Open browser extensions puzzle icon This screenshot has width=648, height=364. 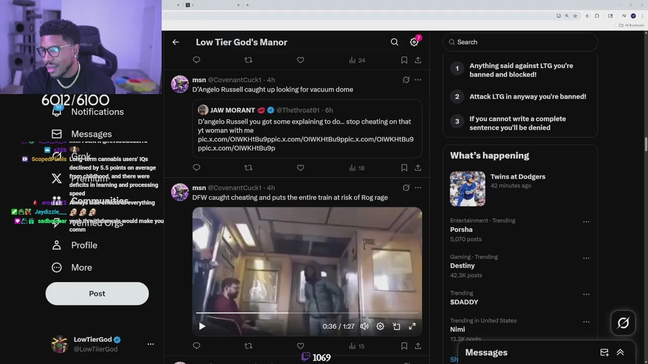tap(596, 16)
